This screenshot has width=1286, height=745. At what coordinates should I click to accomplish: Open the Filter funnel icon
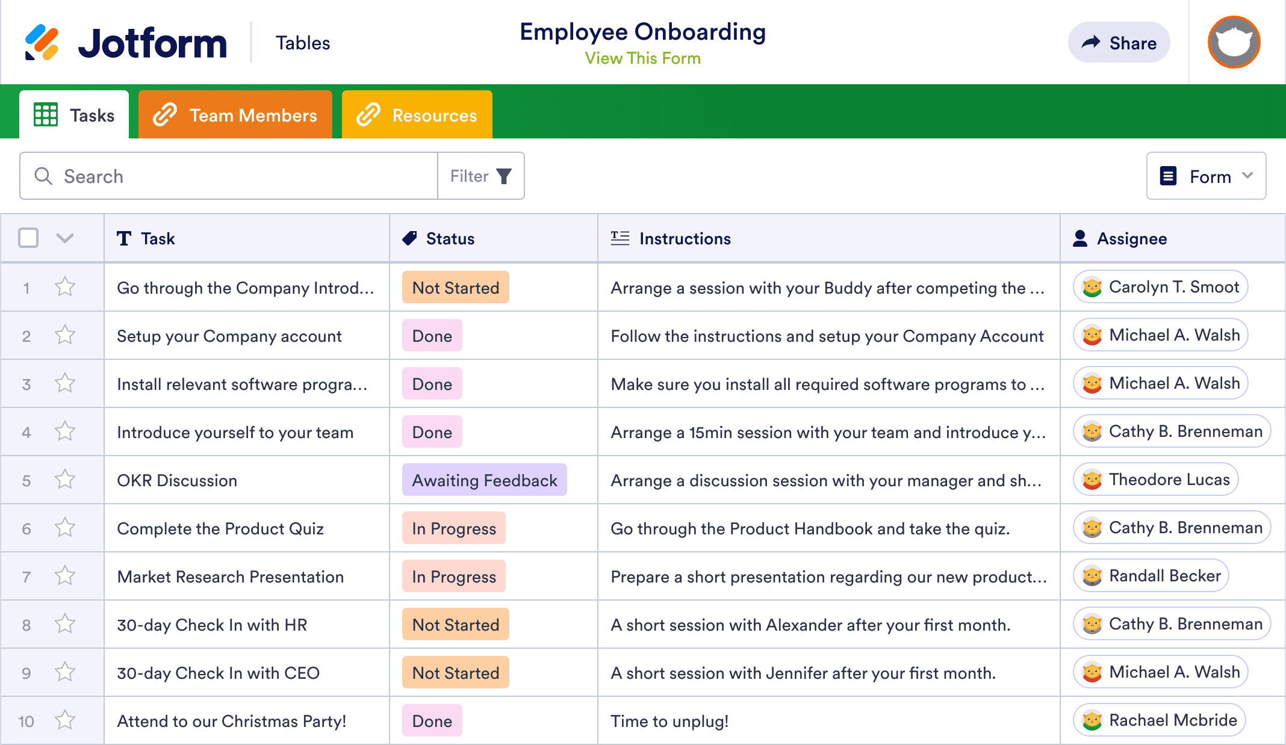(x=503, y=176)
